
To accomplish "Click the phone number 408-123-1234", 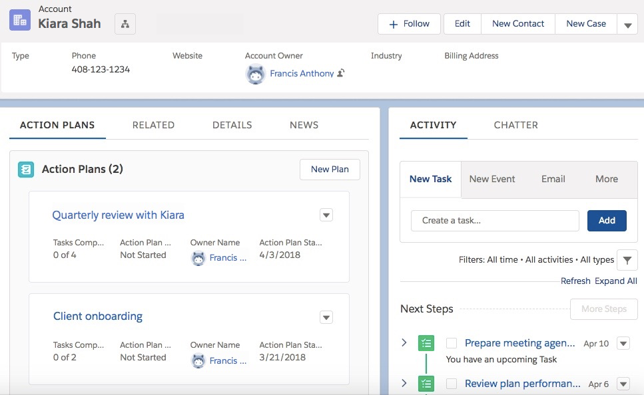I will (x=101, y=69).
